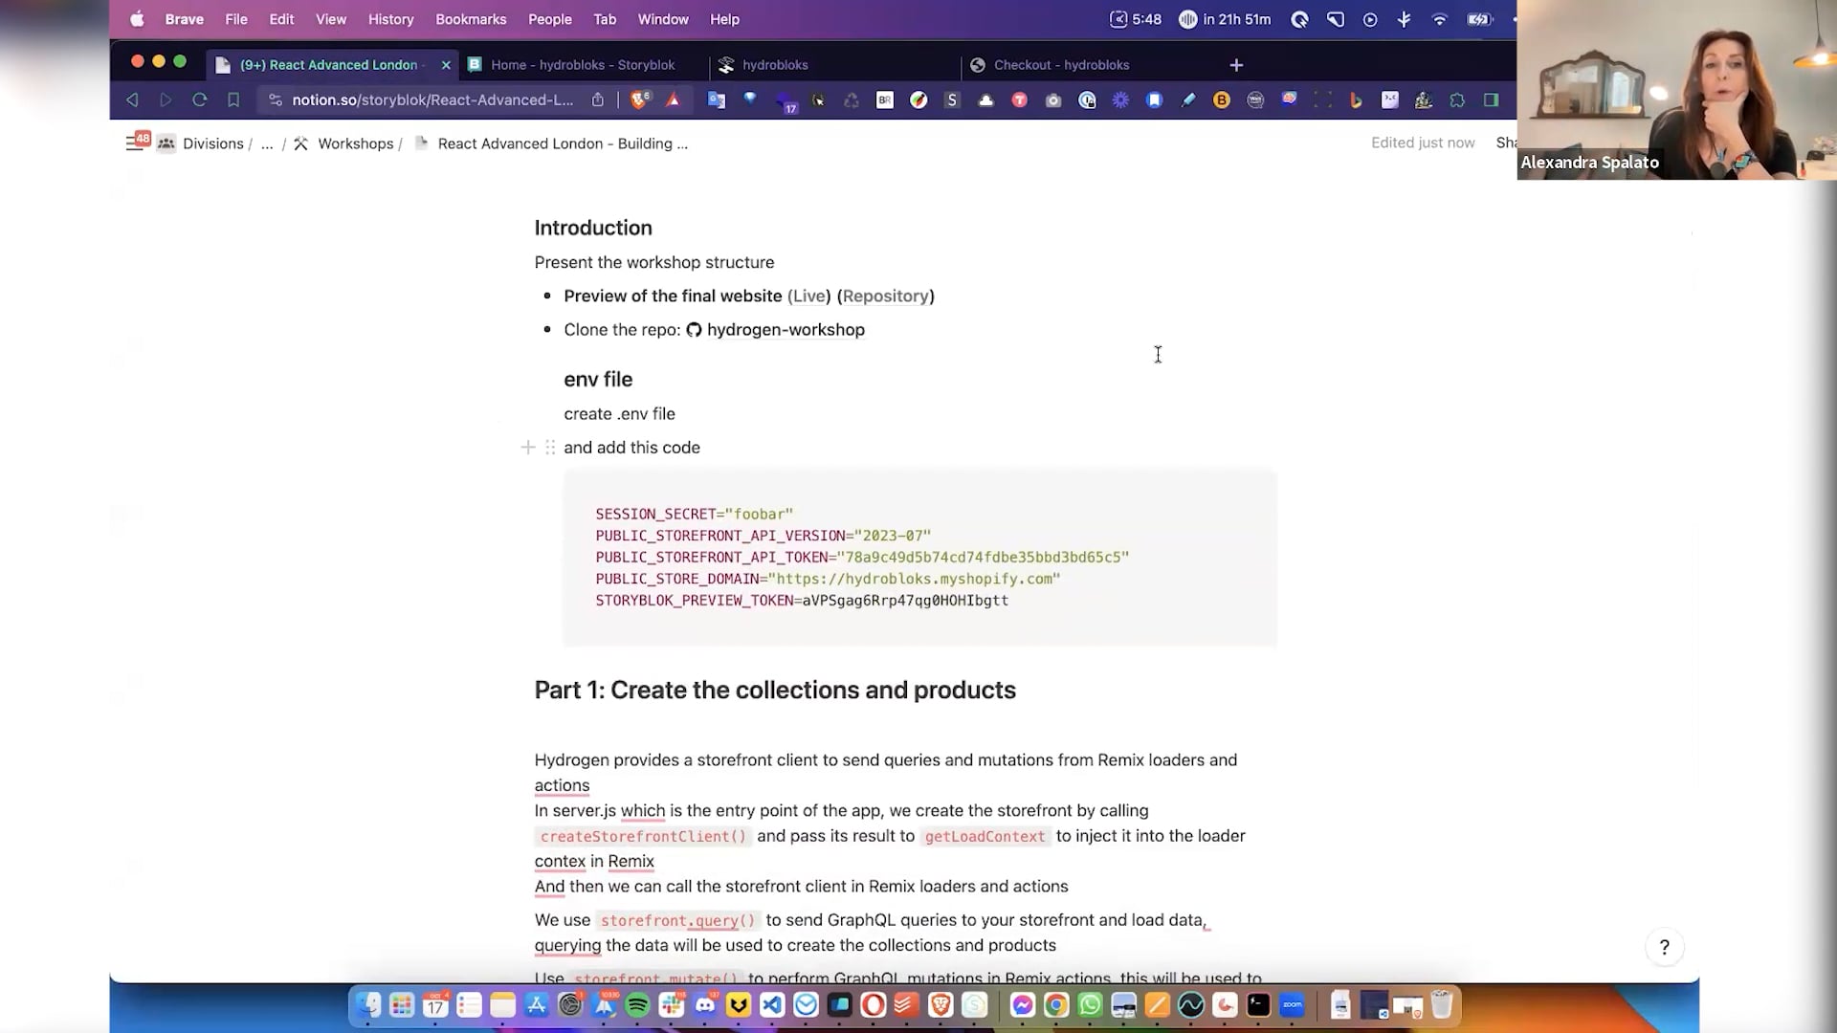Bookmark this page using bookmark icon
Screen dimensions: 1837x1033
[x=233, y=99]
